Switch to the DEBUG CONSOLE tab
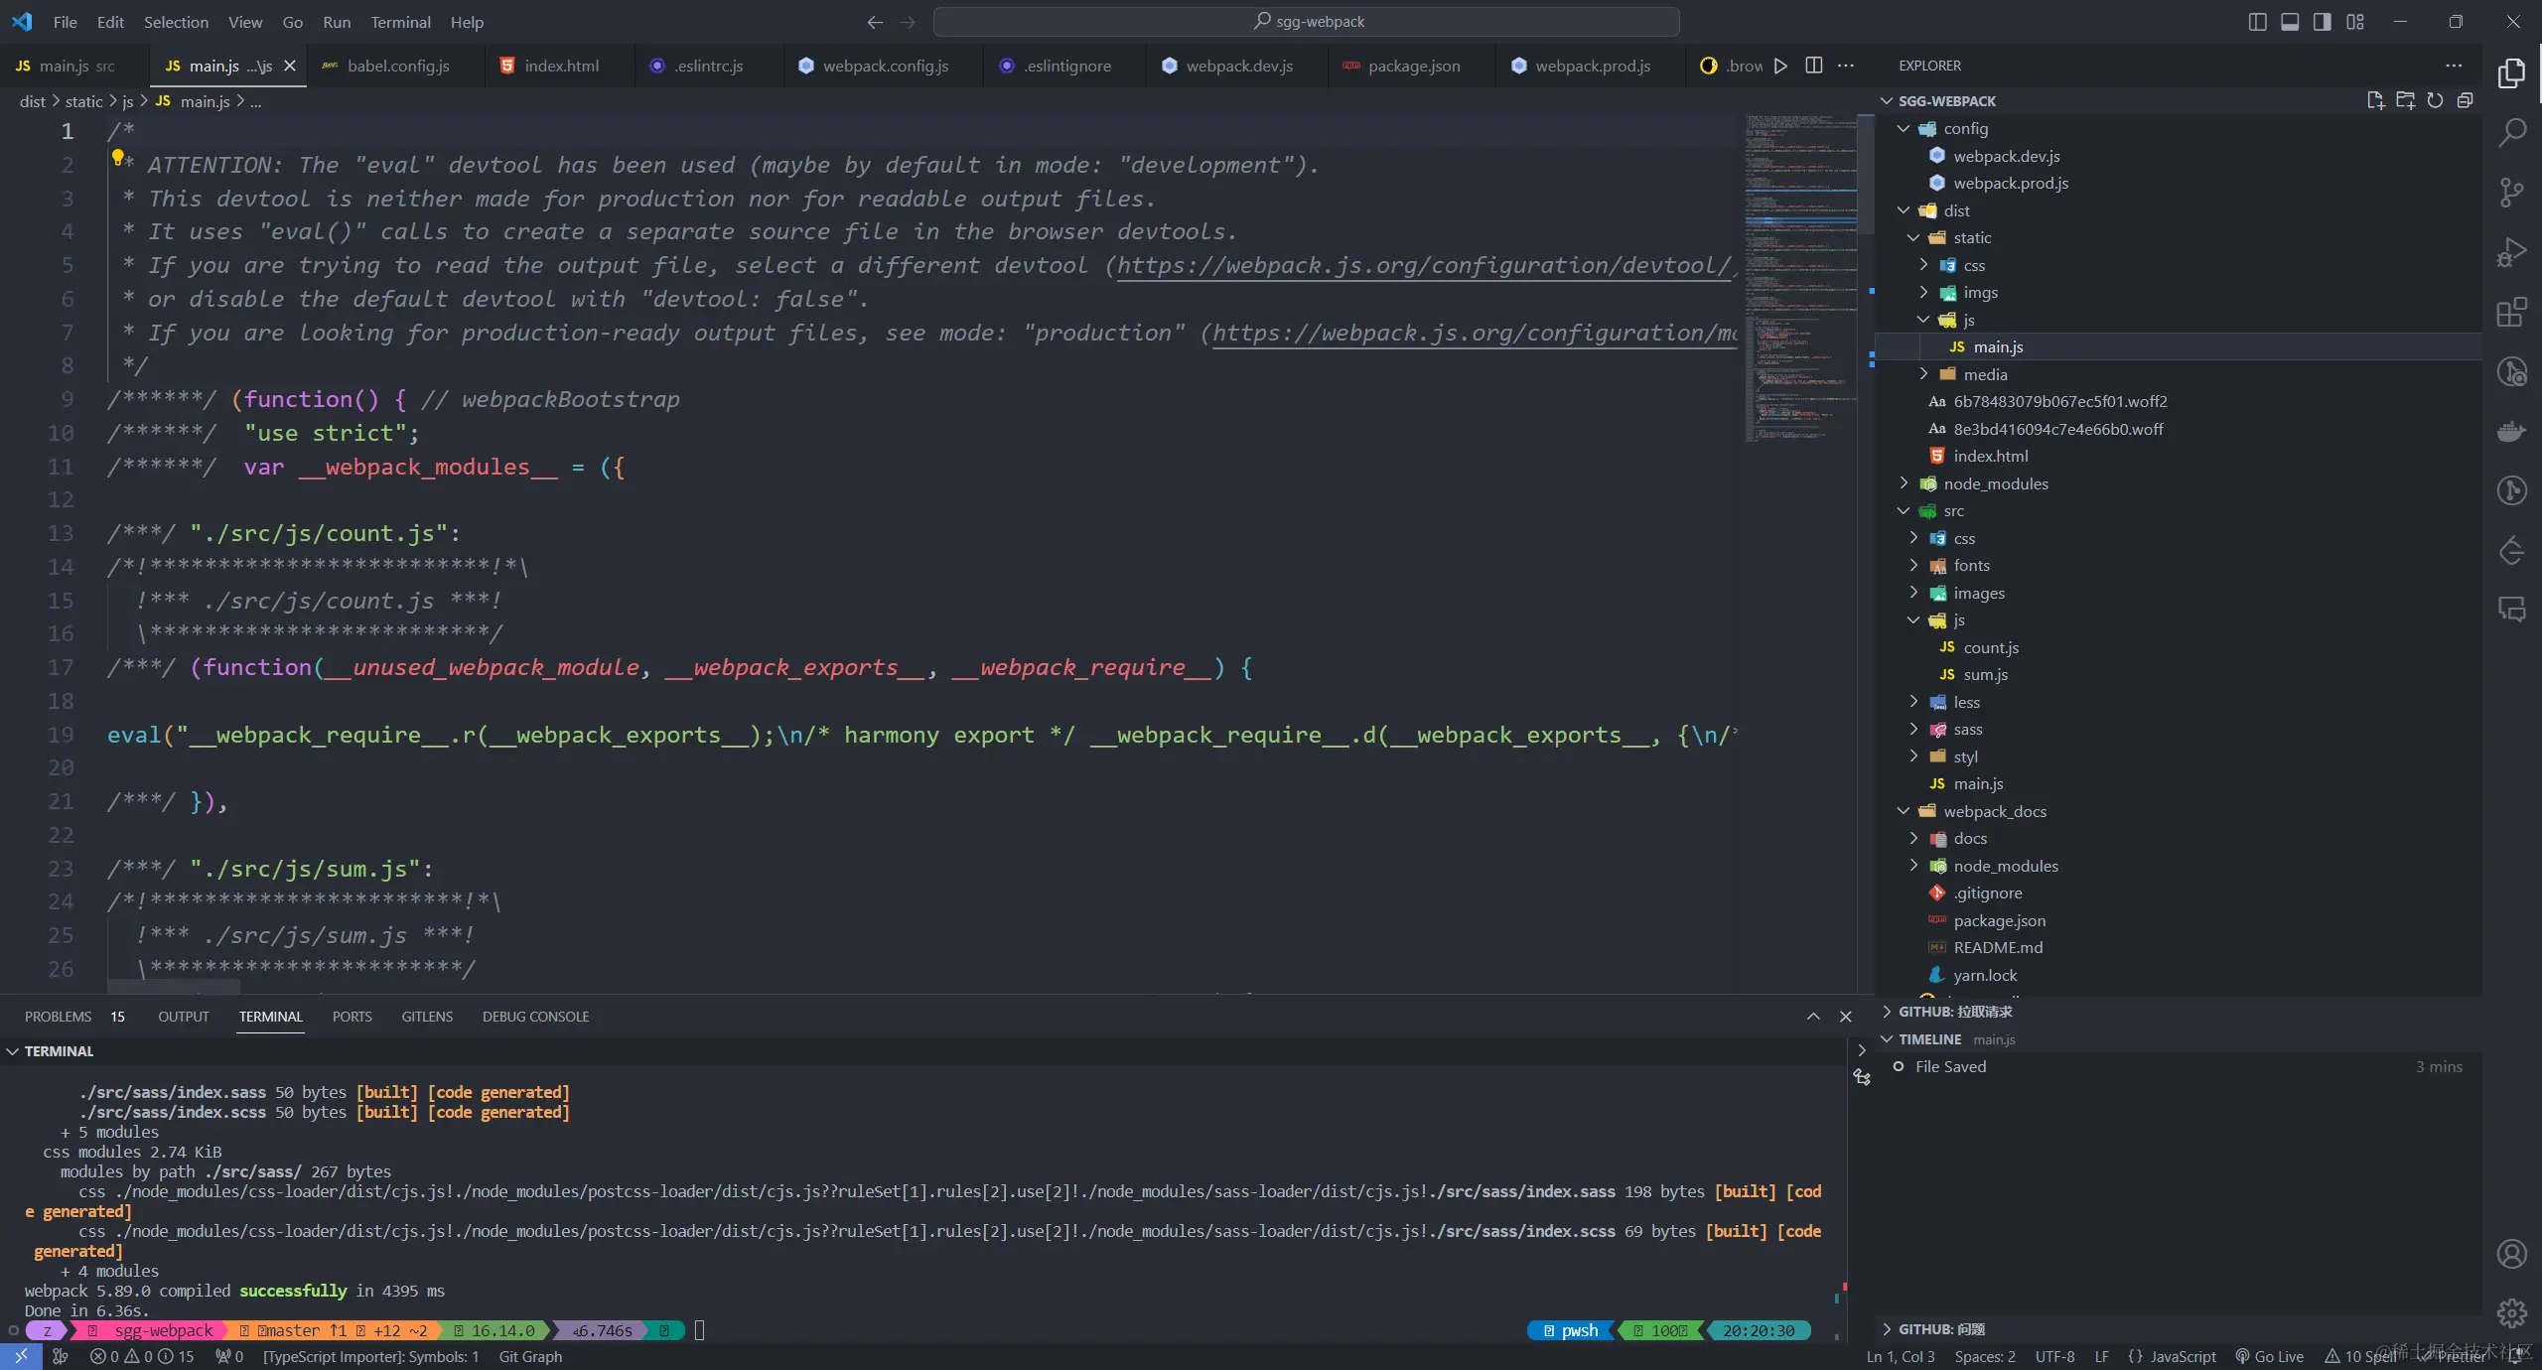 coord(535,1017)
